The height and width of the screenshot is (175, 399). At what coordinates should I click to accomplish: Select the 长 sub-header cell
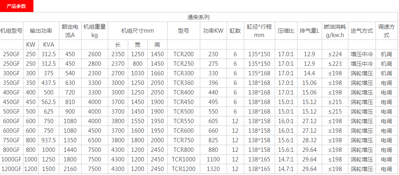[x=118, y=45]
